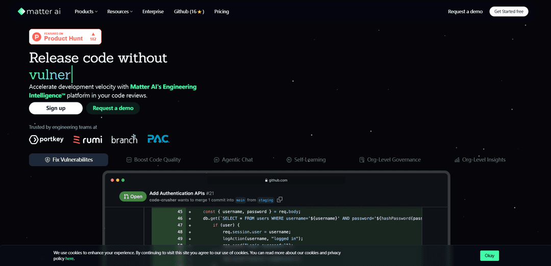Viewport: 551px width, 266px height.
Task: Click the copy branch name icon
Action: pyautogui.click(x=280, y=200)
